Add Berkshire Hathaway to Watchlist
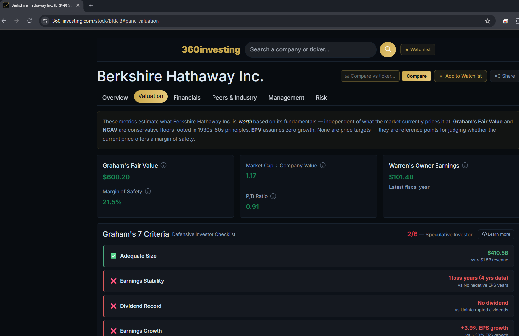519x336 pixels. point(460,76)
